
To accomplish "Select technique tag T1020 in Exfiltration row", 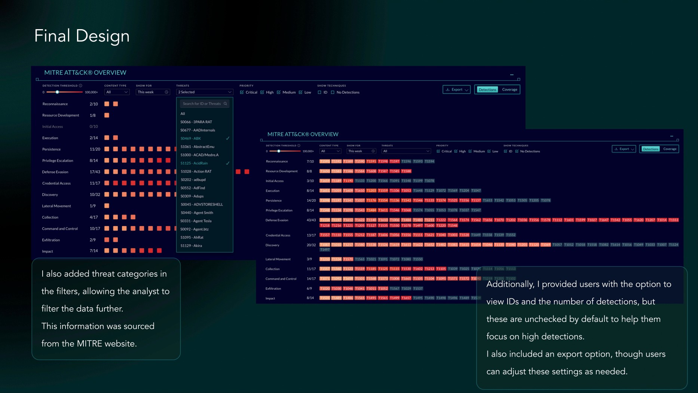I will click(x=325, y=289).
